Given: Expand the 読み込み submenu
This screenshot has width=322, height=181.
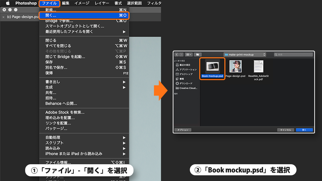Looking at the screenshot, I should (x=84, y=148).
